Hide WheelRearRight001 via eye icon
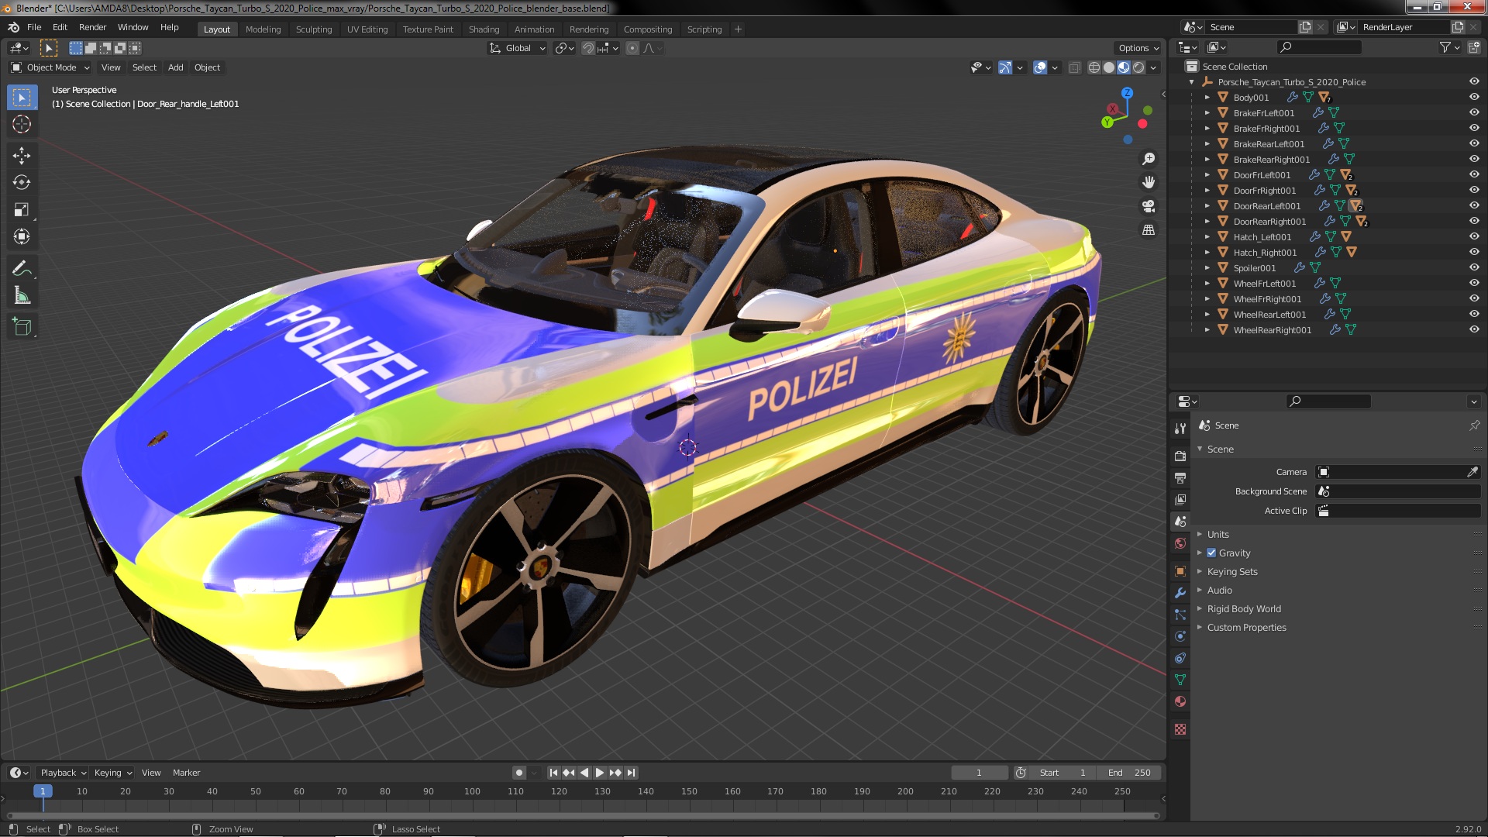 point(1474,329)
